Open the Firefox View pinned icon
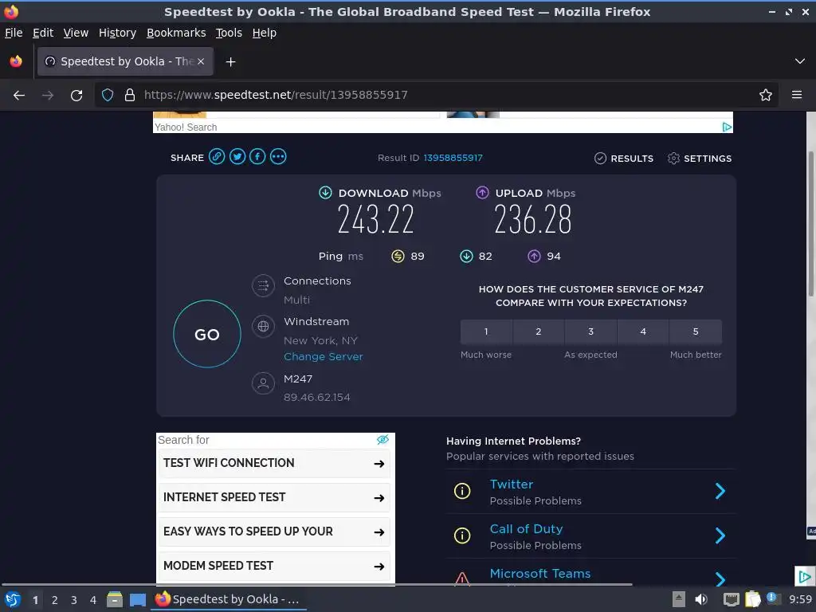The width and height of the screenshot is (816, 612). (16, 61)
